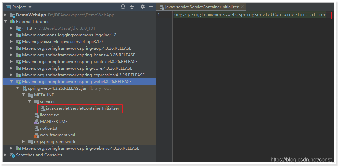Click the spring-aop library icon
This screenshot has width=338, height=166.
pyautogui.click(x=18, y=48)
